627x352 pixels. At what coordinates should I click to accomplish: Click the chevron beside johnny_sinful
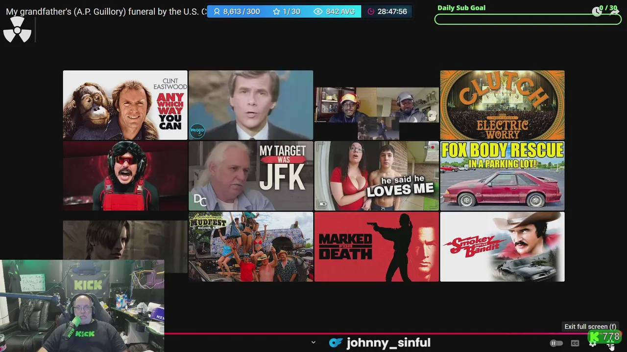tap(313, 343)
